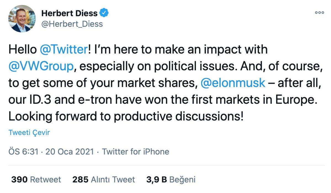View the 3,9 B Beğeni list
The image size is (331, 193).
169,179
